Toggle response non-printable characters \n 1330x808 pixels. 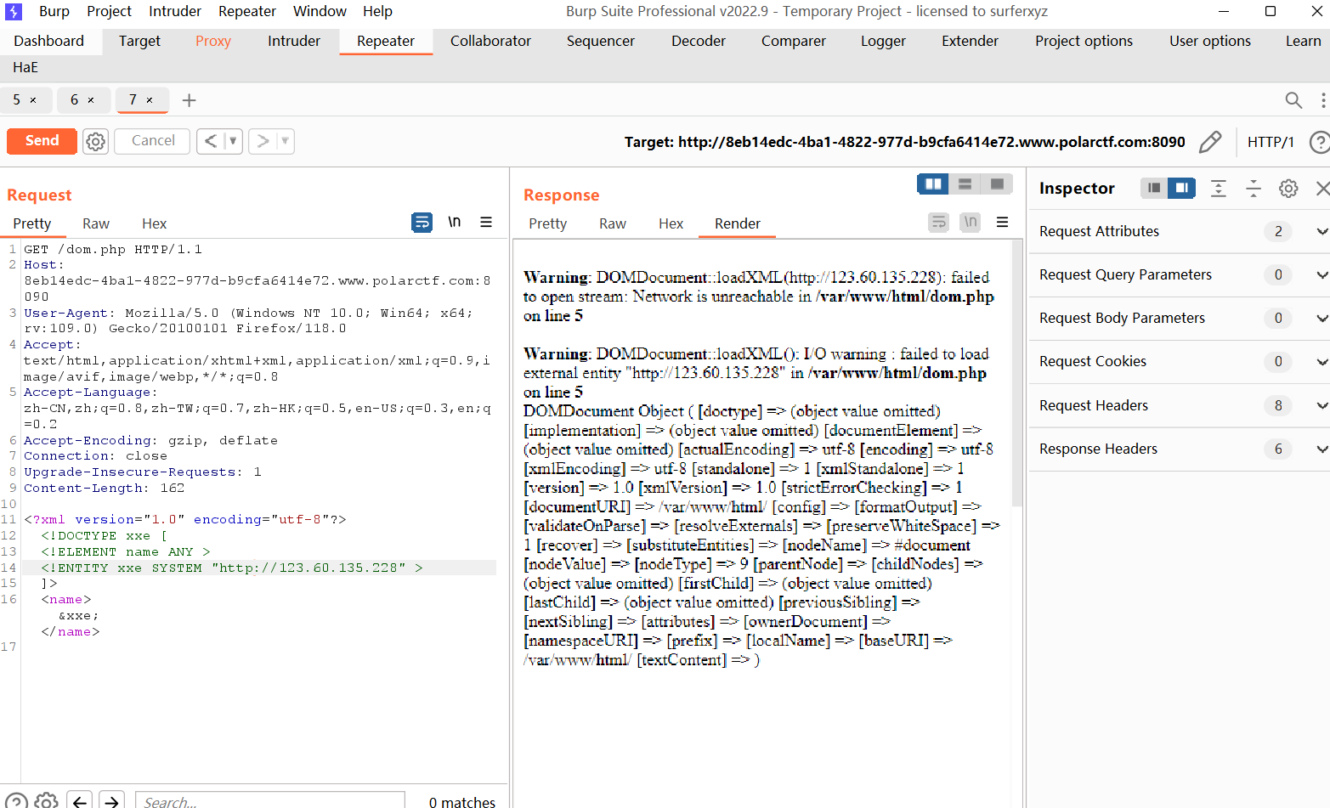970,223
